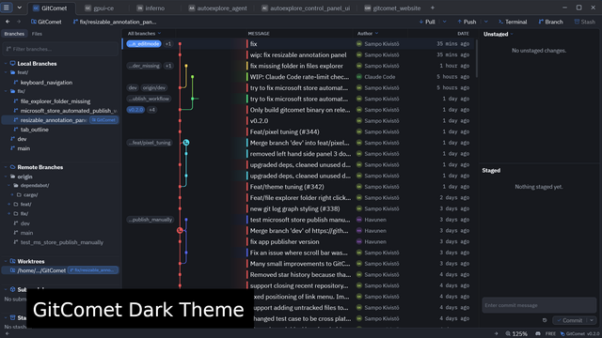Open the fix/resizable_annotation_pan... branch selector
This screenshot has width=602, height=338.
tap(115, 22)
